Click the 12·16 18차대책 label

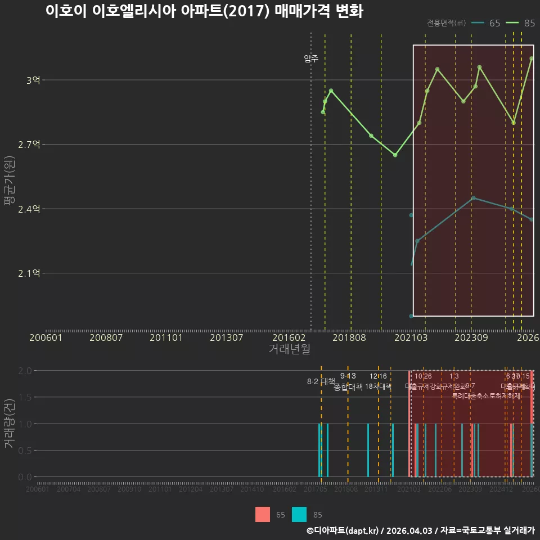click(378, 381)
